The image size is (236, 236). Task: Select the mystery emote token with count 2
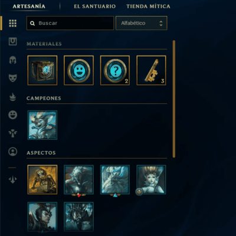pos(115,70)
